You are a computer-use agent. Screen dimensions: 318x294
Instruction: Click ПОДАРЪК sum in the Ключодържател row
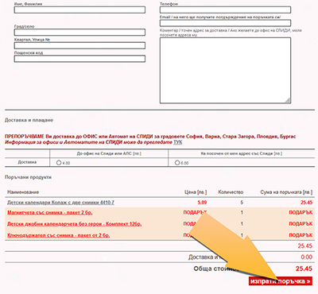tap(301, 235)
